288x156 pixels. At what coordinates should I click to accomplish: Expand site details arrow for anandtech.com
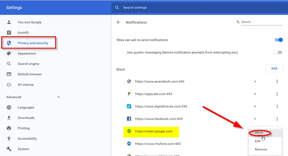click(x=255, y=81)
